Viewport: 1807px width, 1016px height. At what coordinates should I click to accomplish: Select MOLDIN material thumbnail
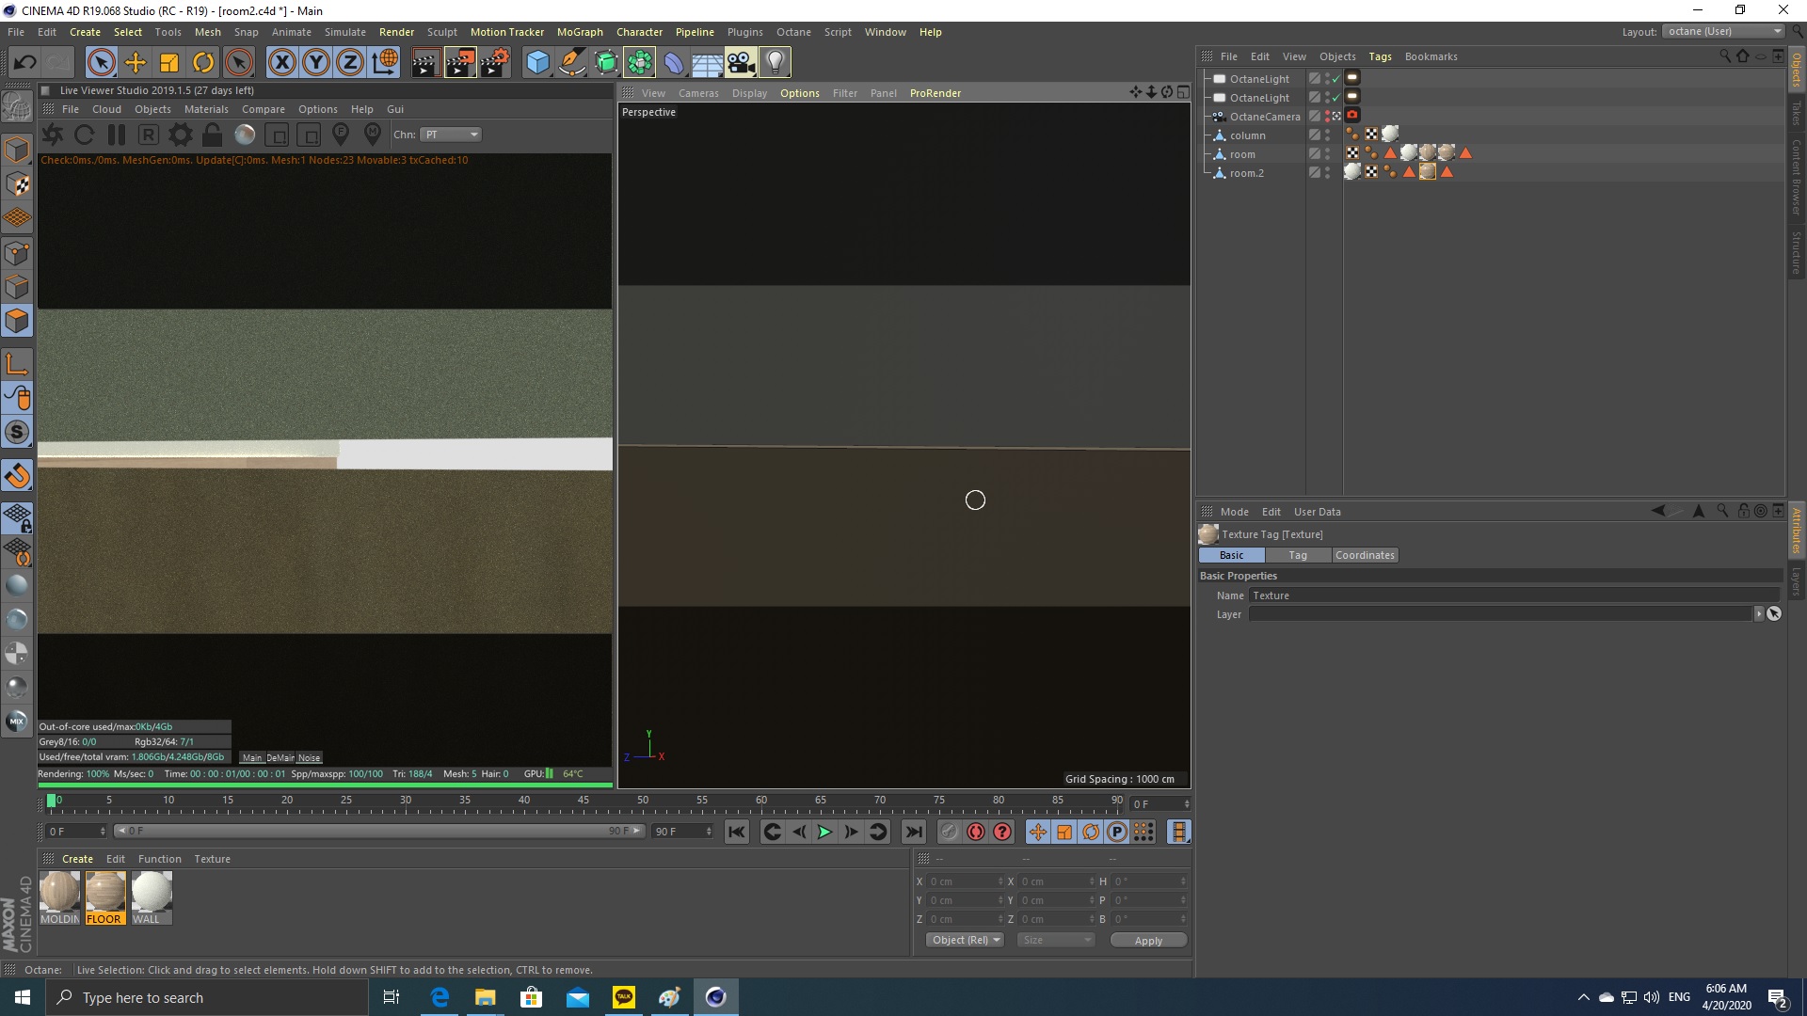pyautogui.click(x=59, y=898)
